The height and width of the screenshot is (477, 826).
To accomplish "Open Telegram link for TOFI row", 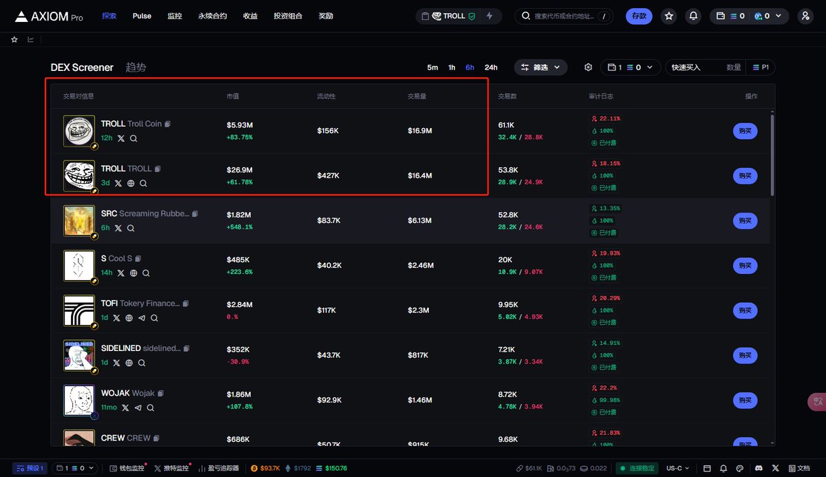I will click(x=142, y=318).
